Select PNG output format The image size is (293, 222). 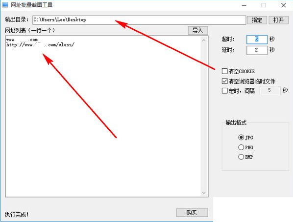(241, 147)
